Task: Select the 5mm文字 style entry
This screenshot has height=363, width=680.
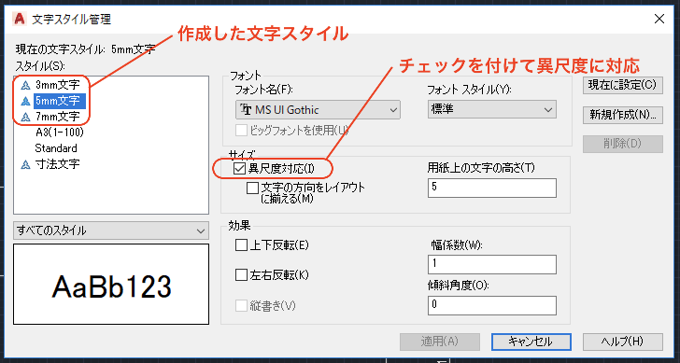Action: click(x=60, y=101)
